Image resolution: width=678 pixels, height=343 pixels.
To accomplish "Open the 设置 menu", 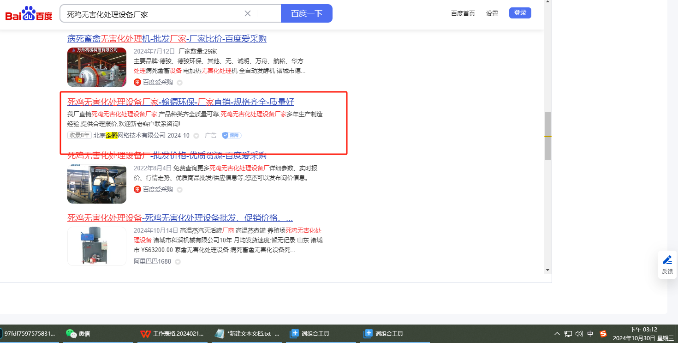I will [492, 13].
